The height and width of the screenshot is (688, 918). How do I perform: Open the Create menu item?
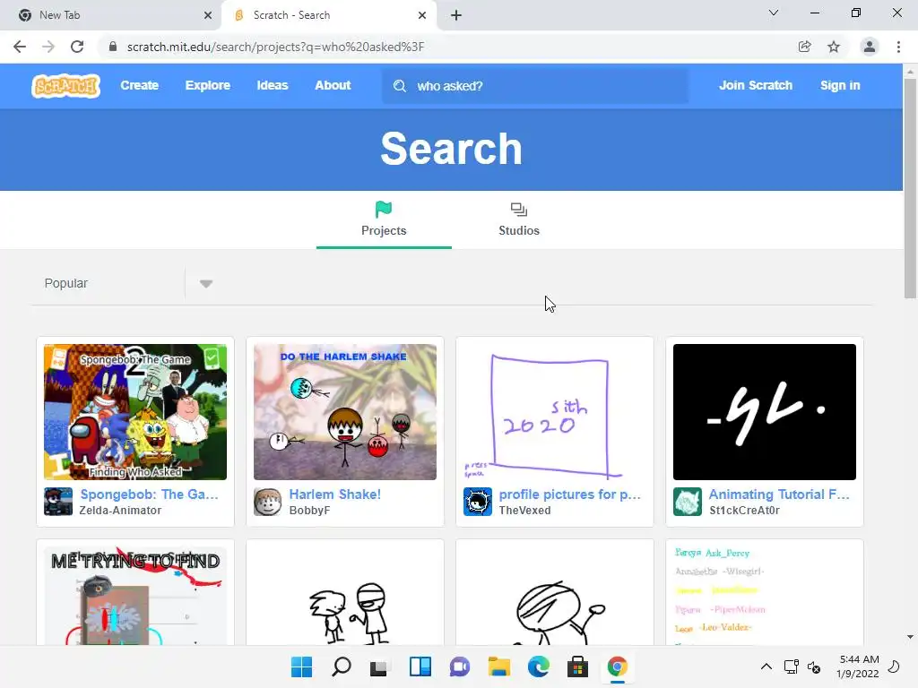139,85
